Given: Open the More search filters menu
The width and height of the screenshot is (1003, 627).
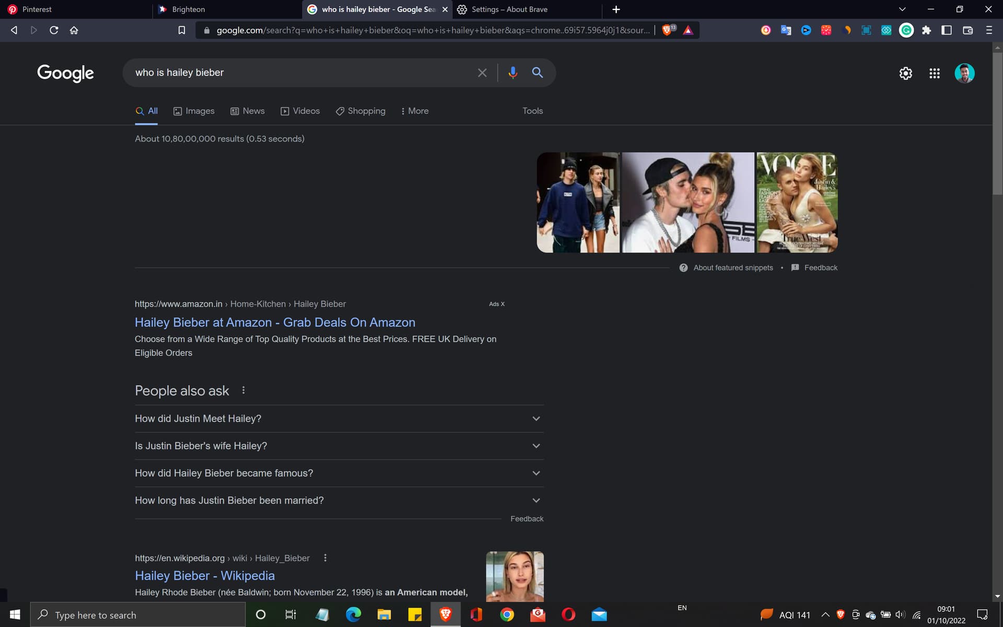Looking at the screenshot, I should pyautogui.click(x=415, y=111).
